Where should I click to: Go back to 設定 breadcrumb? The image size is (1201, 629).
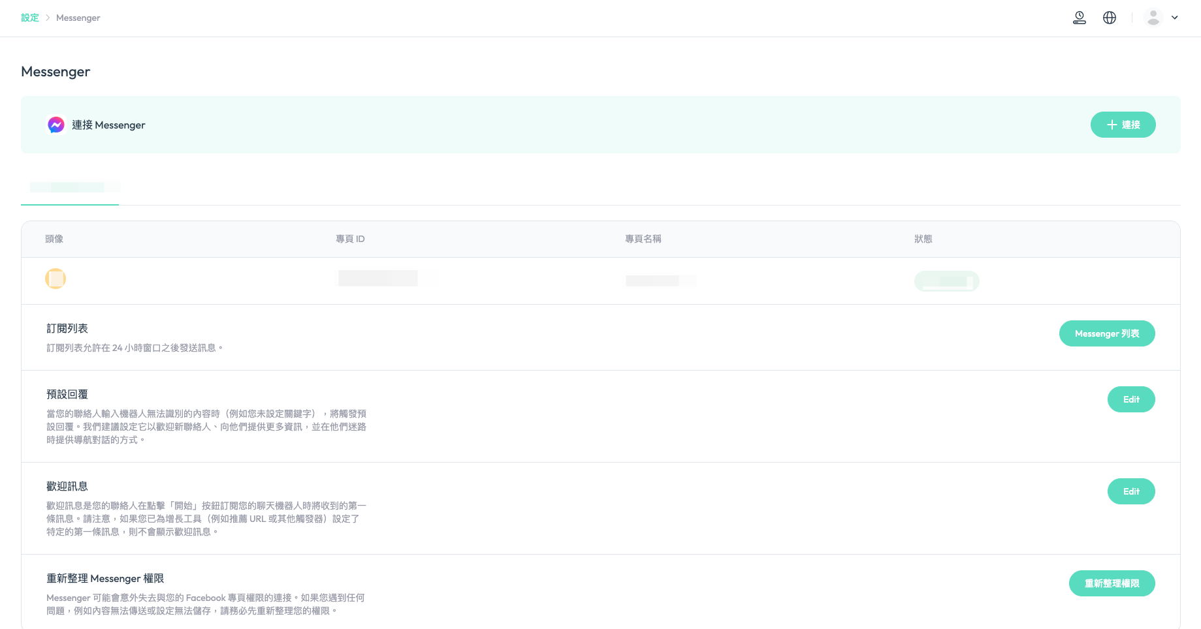[x=30, y=18]
